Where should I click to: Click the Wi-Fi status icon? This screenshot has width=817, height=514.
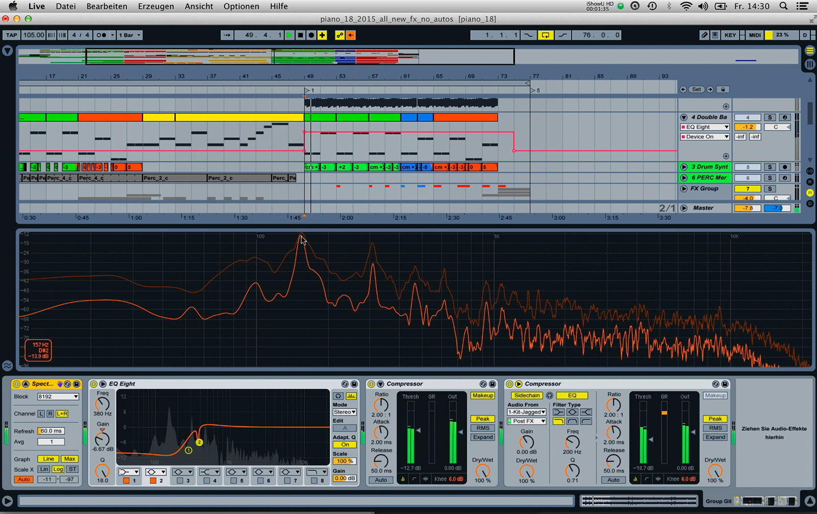coord(686,6)
